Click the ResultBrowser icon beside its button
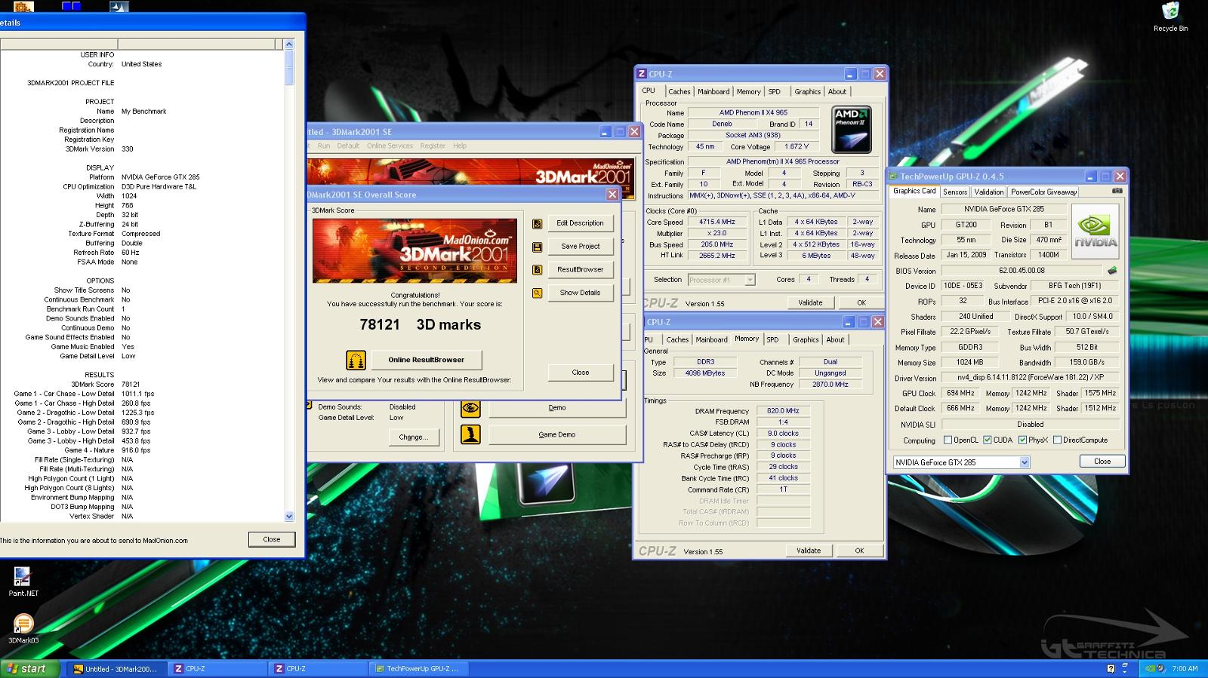This screenshot has height=678, width=1208. [x=537, y=270]
